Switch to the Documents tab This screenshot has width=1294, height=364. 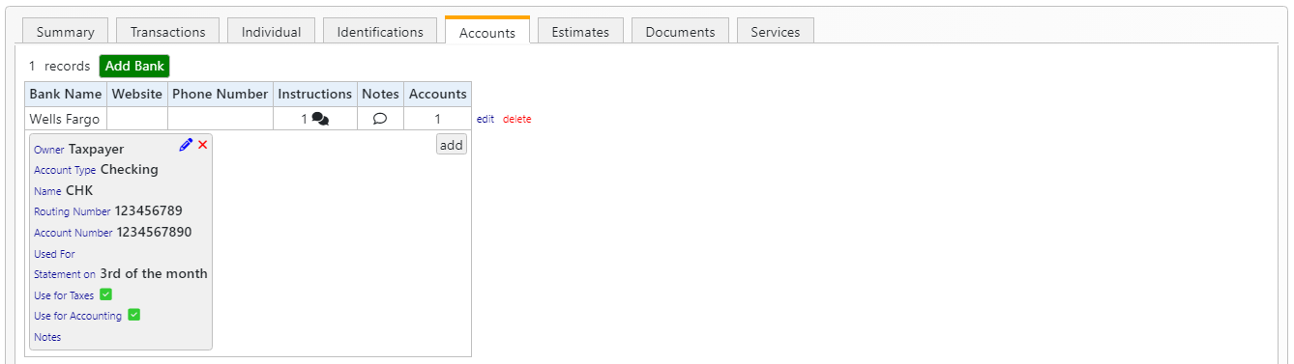[680, 32]
